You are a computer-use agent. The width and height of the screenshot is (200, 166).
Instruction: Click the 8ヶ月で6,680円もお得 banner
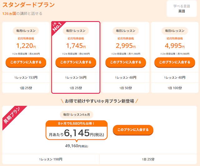(77, 124)
